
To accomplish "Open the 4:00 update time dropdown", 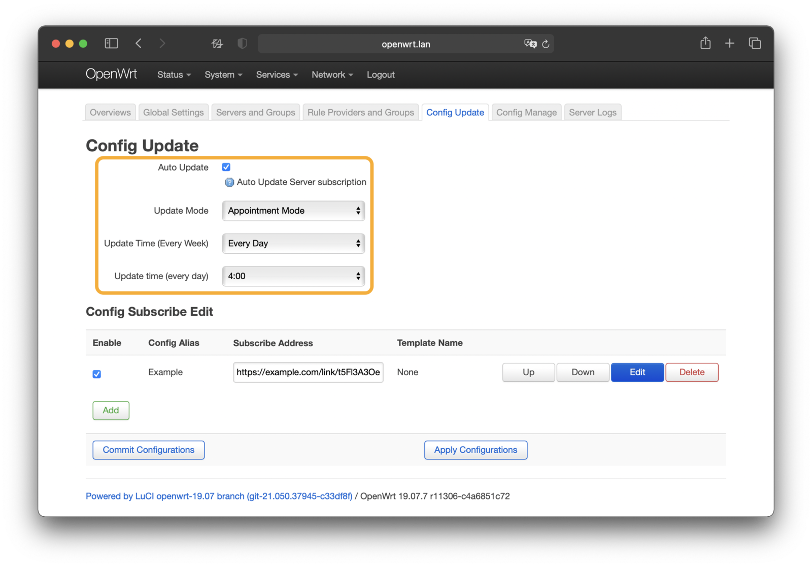I will pyautogui.click(x=293, y=276).
